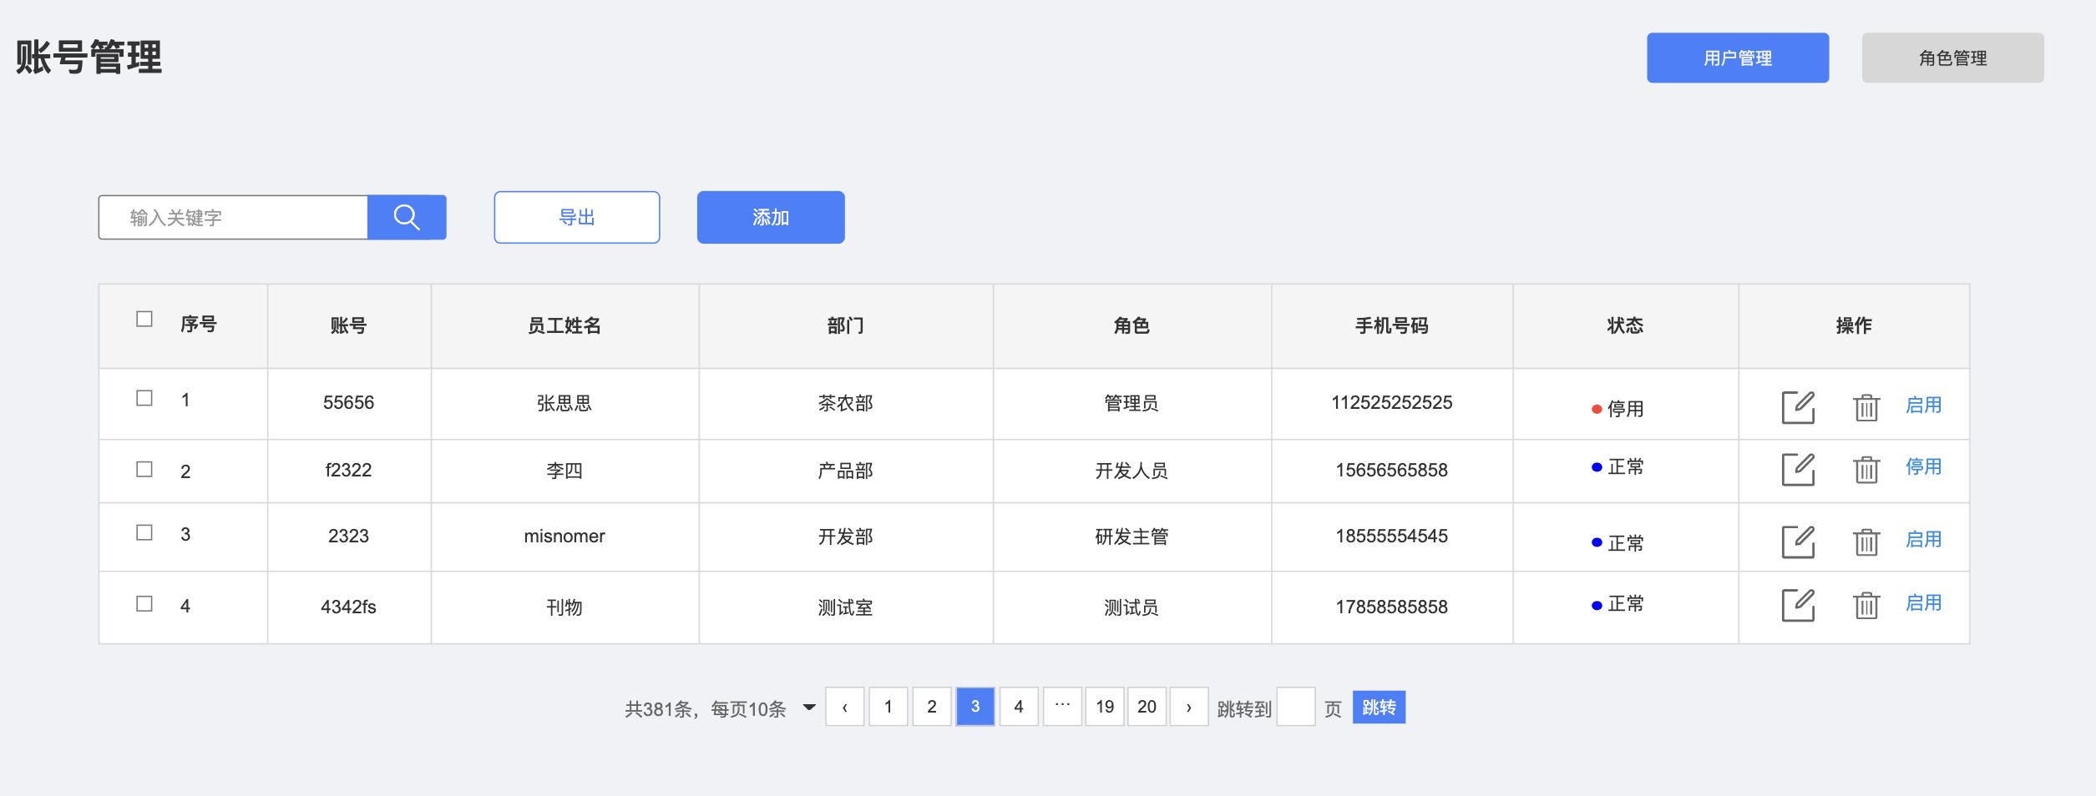This screenshot has width=2096, height=796.
Task: Click trash icon for account 2323
Action: click(x=1866, y=542)
